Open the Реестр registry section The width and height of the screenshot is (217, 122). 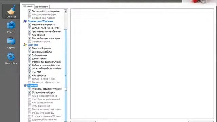coord(11,27)
